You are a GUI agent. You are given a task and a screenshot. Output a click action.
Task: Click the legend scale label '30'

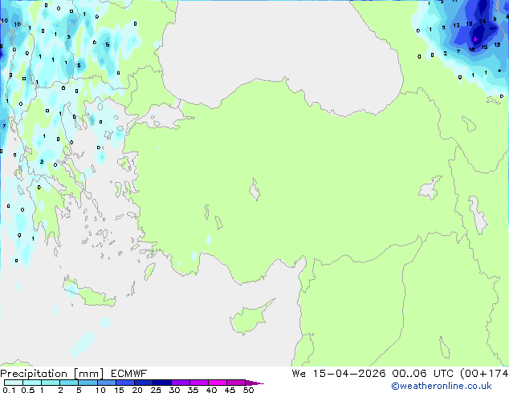[x=174, y=390]
